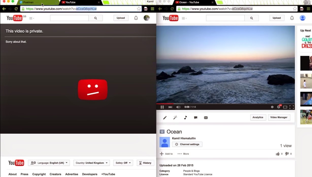Screen dimensions: 312x177
Task: Click the YouTube logo in right window
Action: (170, 18)
